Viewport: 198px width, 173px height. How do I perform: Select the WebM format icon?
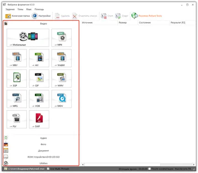pyautogui.click(x=62, y=58)
